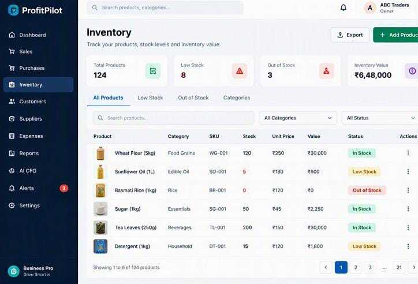Click the Settings gear icon

(12, 205)
